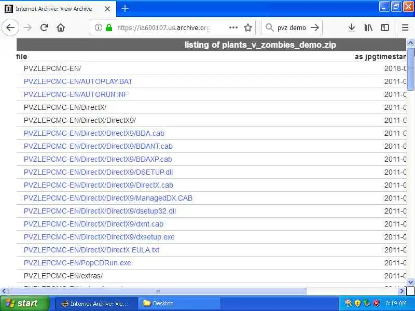Open page actions three-dot menu
This screenshot has width=415, height=311.
tap(233, 27)
